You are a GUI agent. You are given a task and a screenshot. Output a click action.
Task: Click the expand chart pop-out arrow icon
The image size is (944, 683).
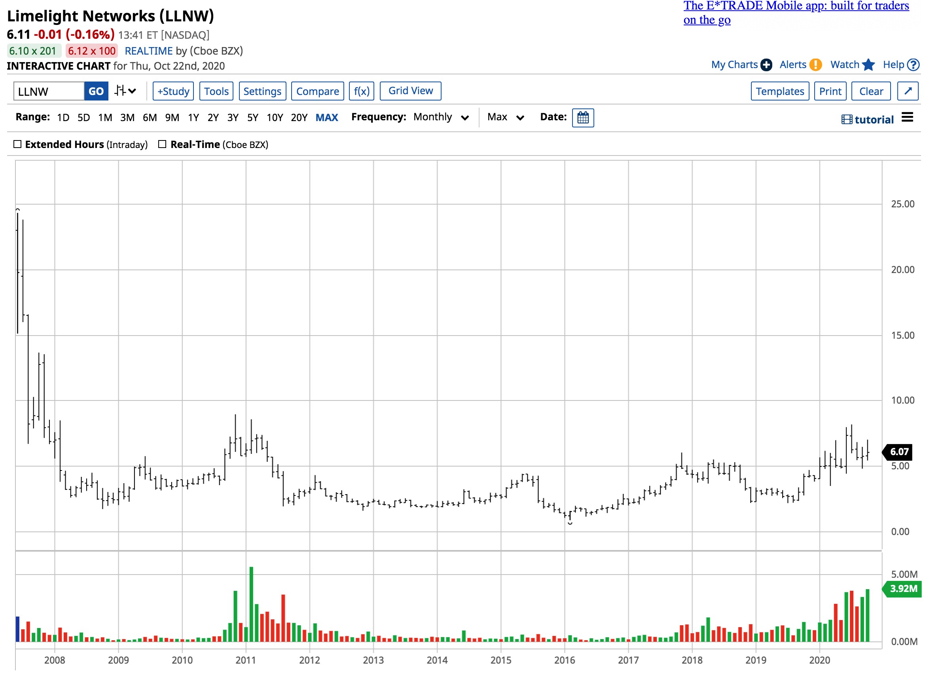[908, 91]
